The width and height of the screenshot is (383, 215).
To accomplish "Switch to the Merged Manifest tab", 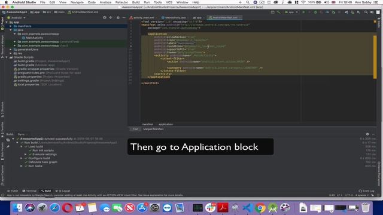I will point(153,129).
